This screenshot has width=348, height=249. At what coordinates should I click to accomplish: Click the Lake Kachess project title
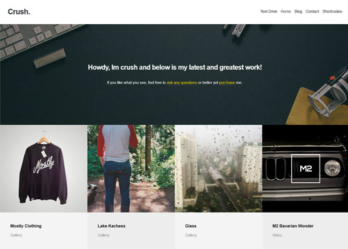[111, 226]
